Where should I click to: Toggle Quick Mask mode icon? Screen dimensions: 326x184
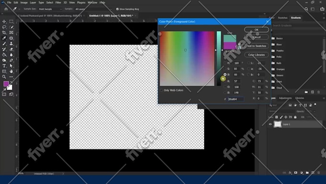click(4, 94)
